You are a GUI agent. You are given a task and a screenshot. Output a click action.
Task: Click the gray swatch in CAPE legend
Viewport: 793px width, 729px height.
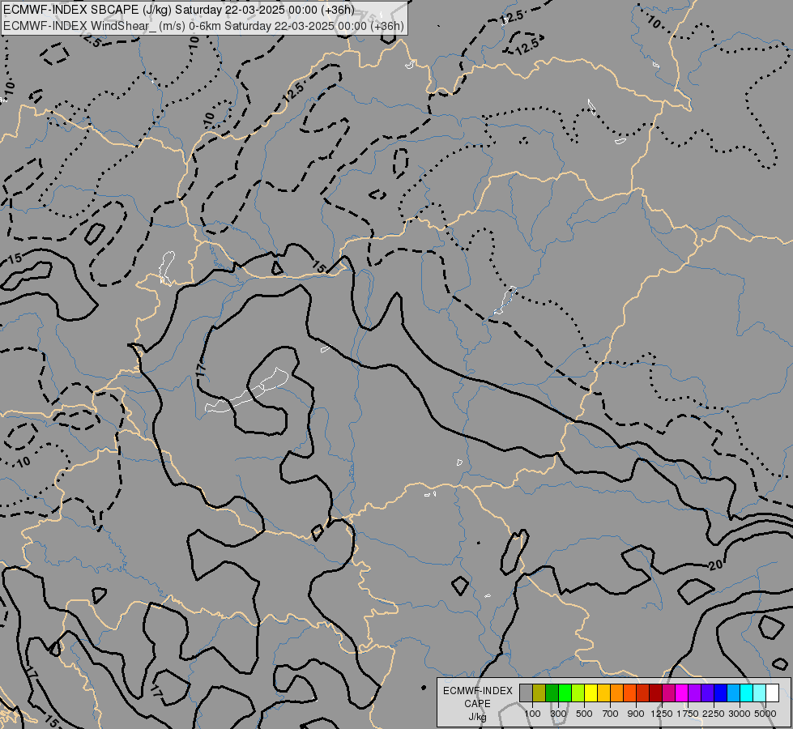pos(526,693)
